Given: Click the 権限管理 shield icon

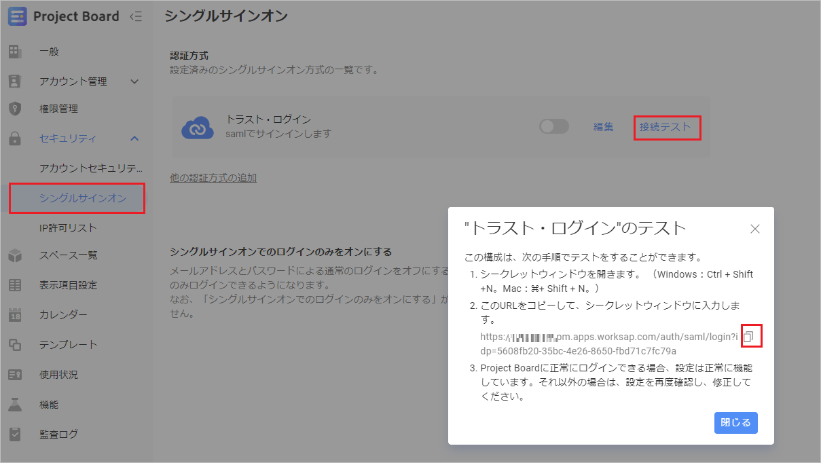Looking at the screenshot, I should tap(15, 109).
